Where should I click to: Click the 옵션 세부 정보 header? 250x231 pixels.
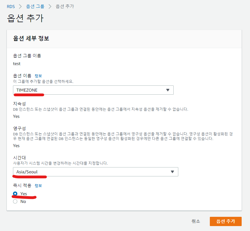[31, 38]
